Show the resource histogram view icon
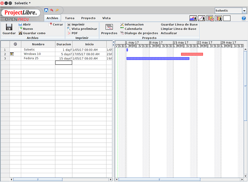Screen dimensions: 248x182 [x=193, y=18]
